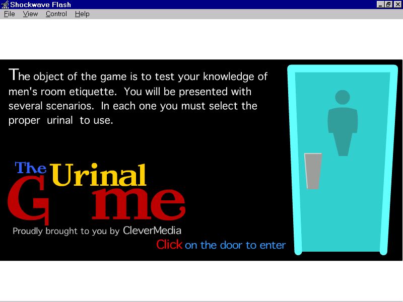Click the Shockwave Flash title bar icon

coord(5,5)
